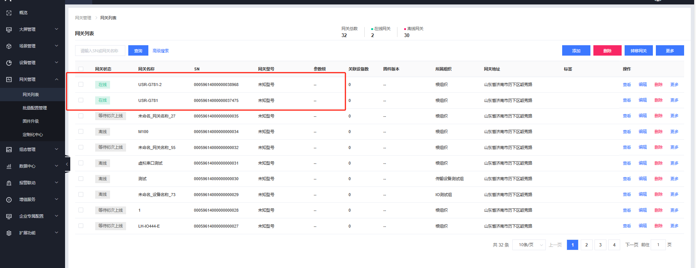Click the 大屏管理 screen icon

point(9,30)
